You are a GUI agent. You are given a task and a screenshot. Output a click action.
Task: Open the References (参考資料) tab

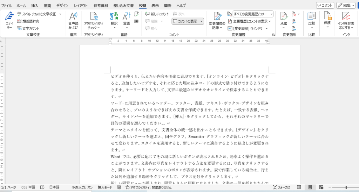click(101, 6)
